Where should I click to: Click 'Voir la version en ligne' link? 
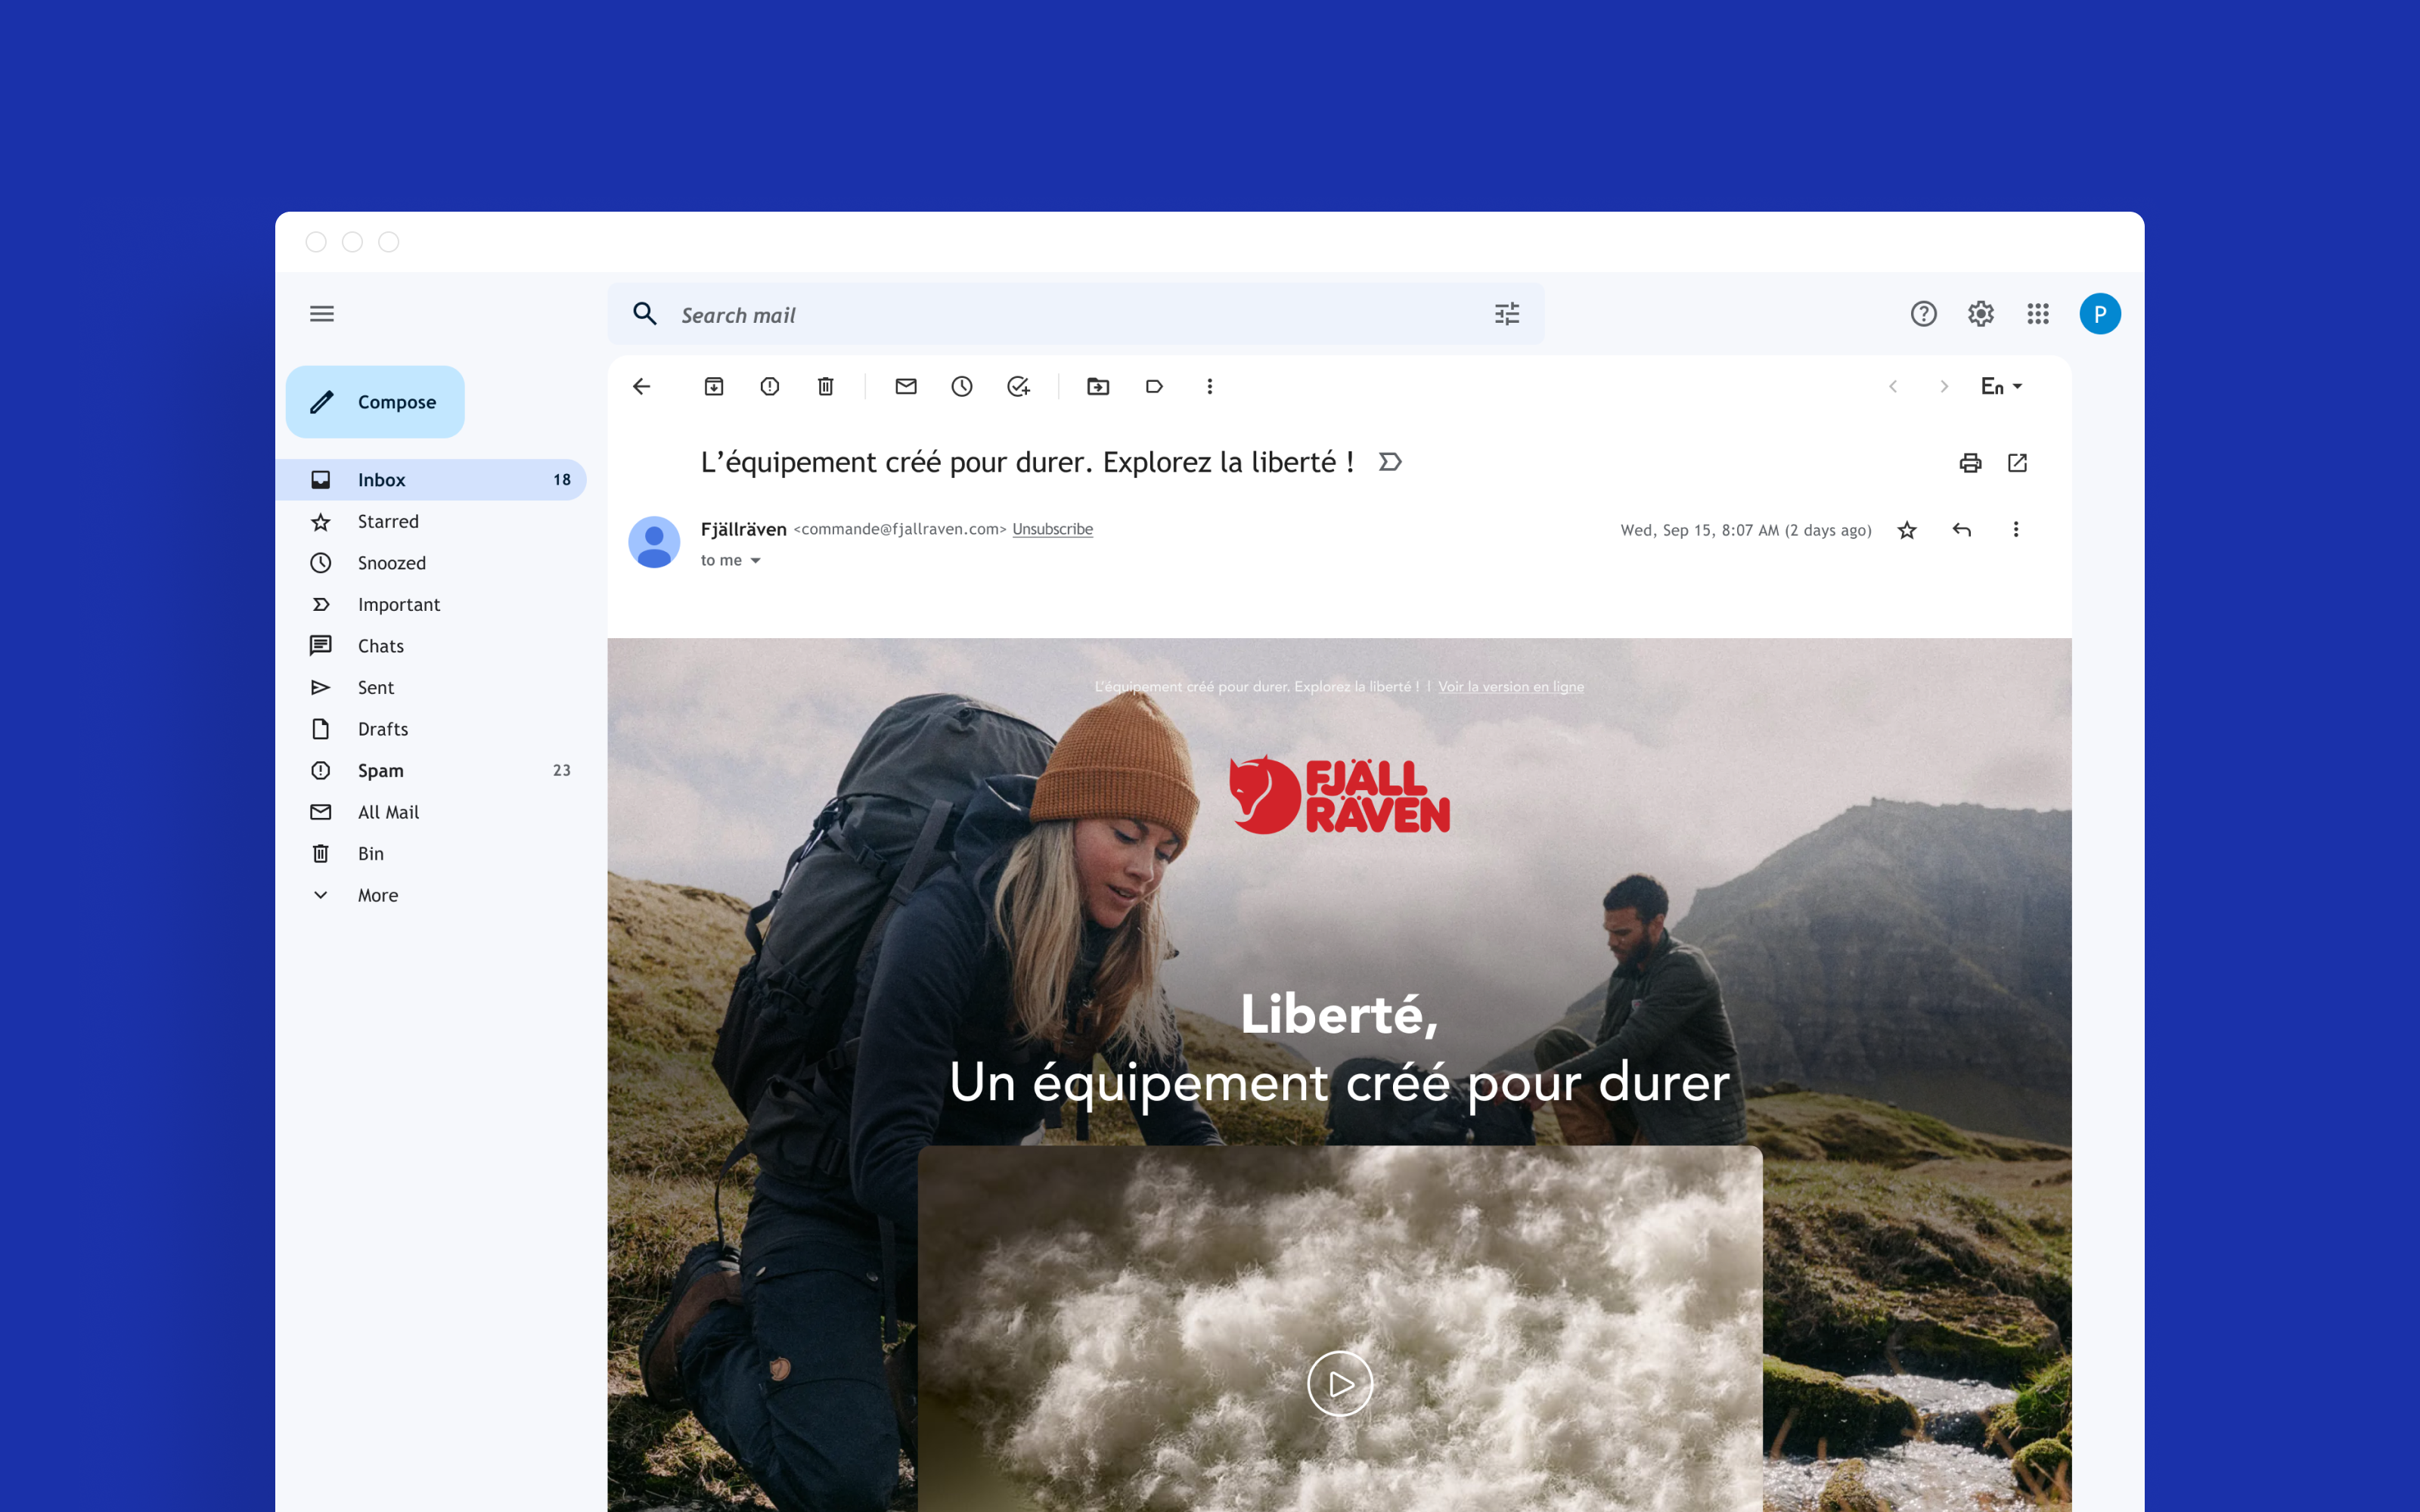coord(1510,687)
